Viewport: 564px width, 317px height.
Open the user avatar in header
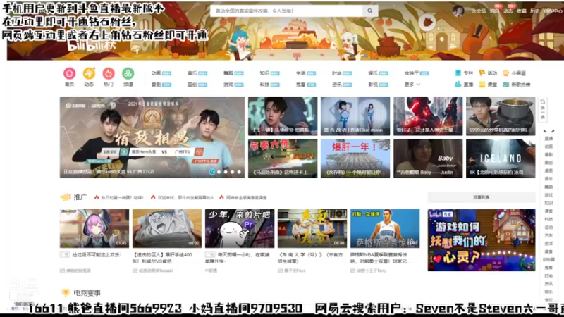pos(458,11)
